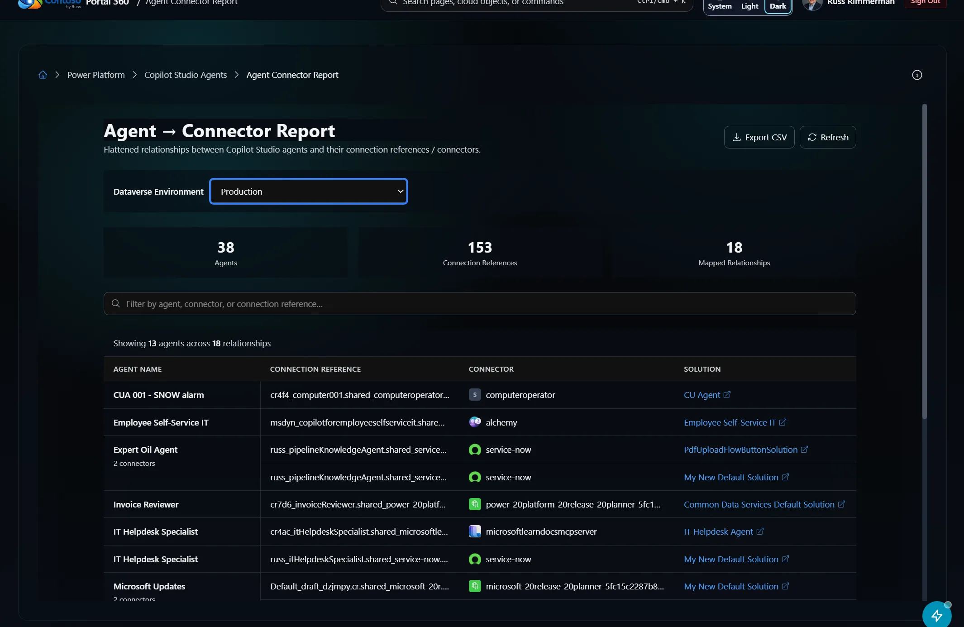
Task: Open Employee Self-Service IT solution link
Action: 730,422
